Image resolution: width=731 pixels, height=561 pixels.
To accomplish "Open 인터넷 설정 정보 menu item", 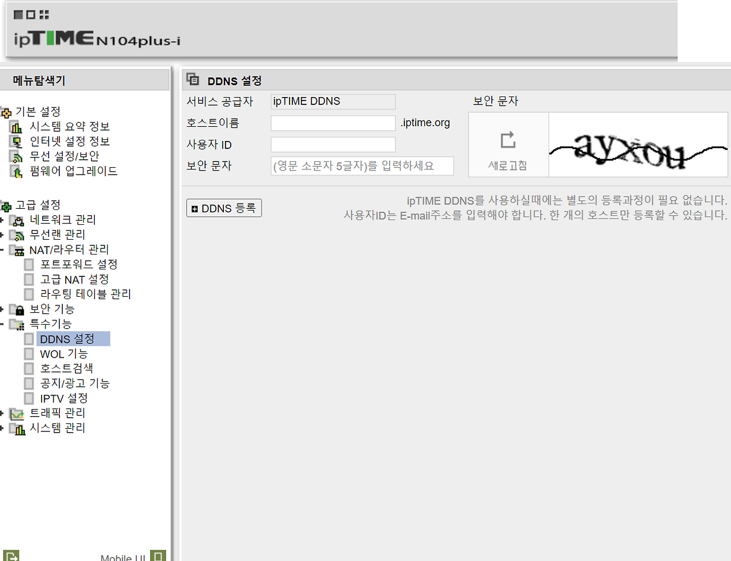I will 70,142.
